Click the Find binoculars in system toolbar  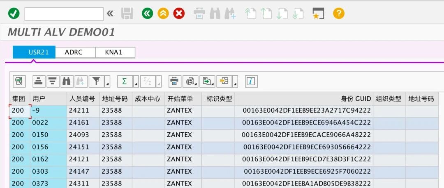pyautogui.click(x=215, y=13)
